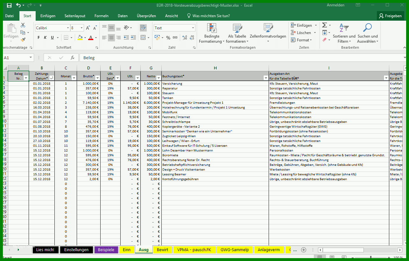Select the GWG-Sammelp sheet tab
Image resolution: width=409 pixels, height=261 pixels.
tap(235, 250)
